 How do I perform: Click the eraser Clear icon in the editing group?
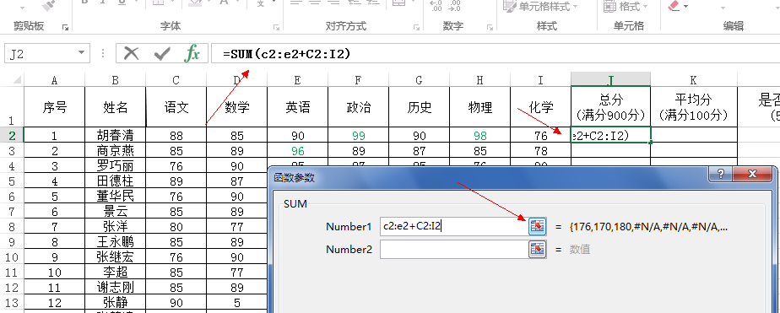[674, 5]
